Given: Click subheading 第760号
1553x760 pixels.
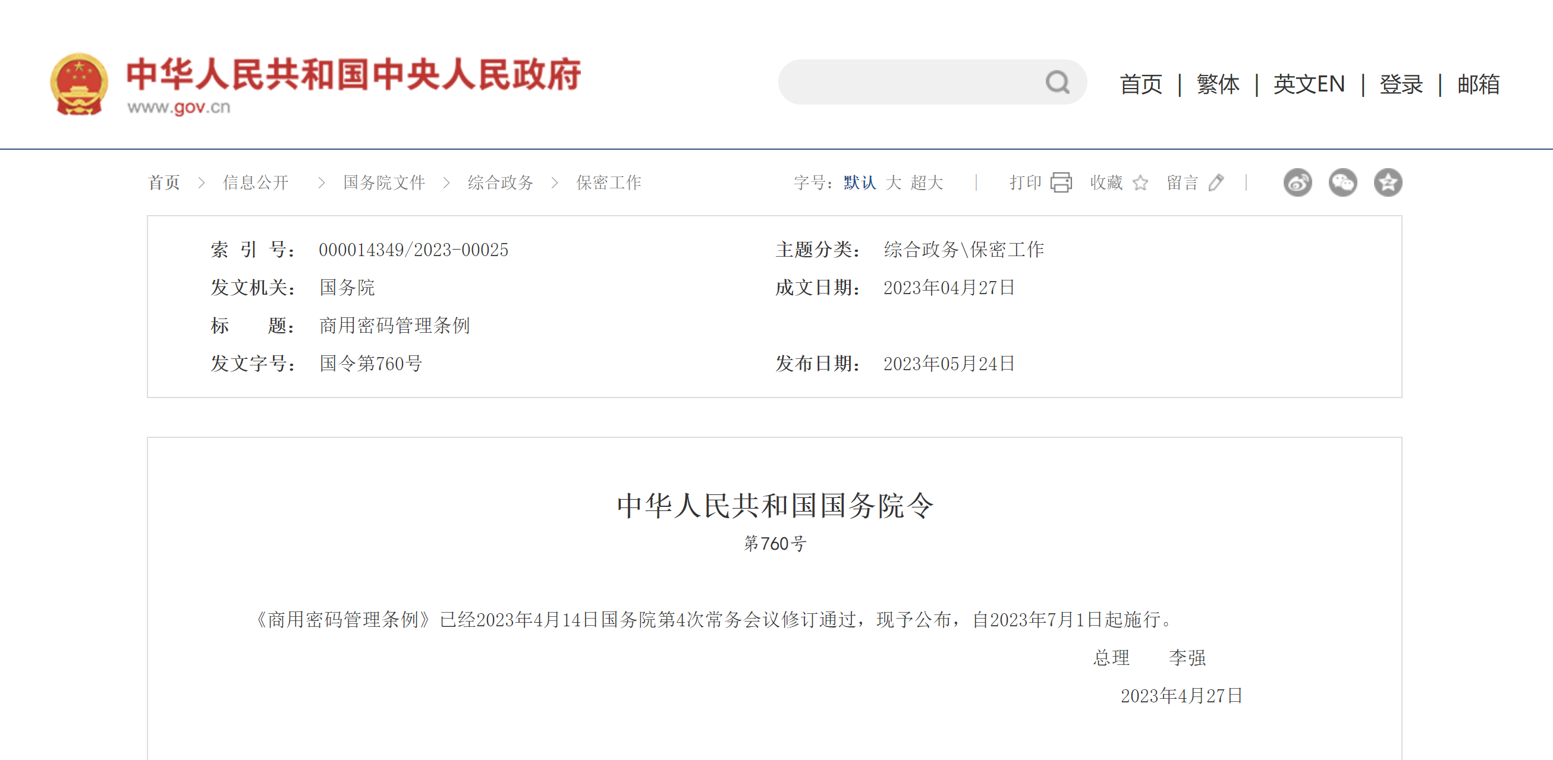Looking at the screenshot, I should 775,544.
